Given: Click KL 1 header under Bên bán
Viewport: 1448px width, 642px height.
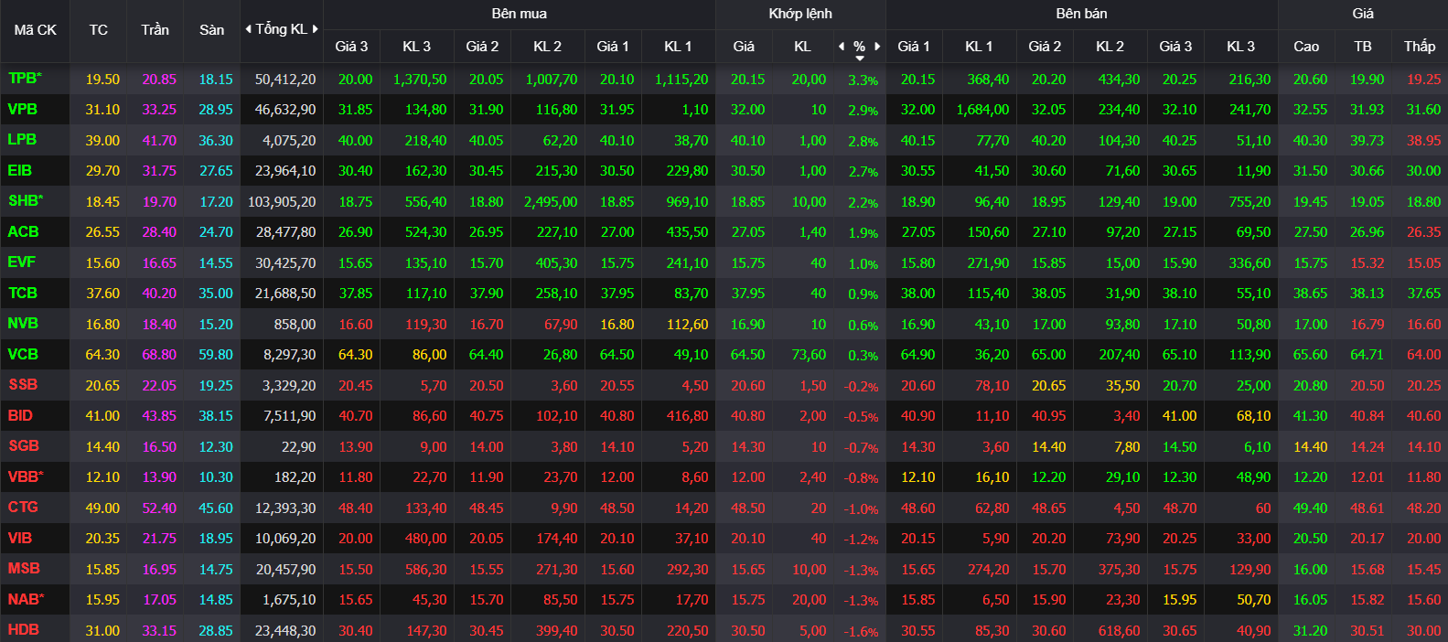Looking at the screenshot, I should click(978, 46).
